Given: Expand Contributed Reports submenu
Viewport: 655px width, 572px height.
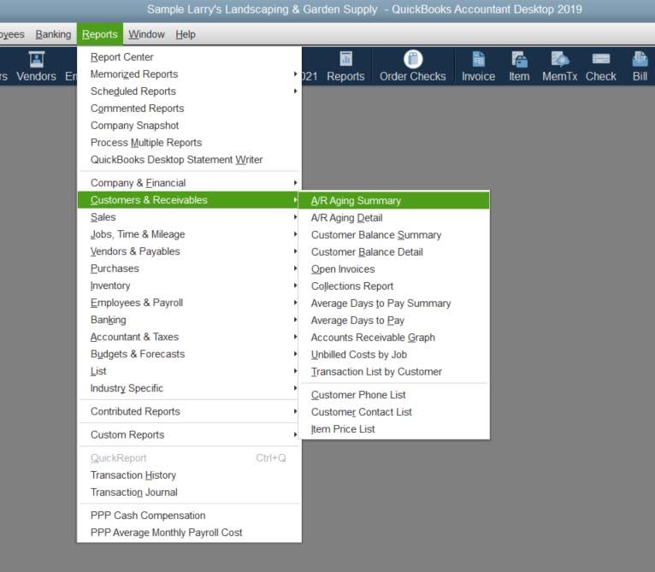Looking at the screenshot, I should [189, 411].
